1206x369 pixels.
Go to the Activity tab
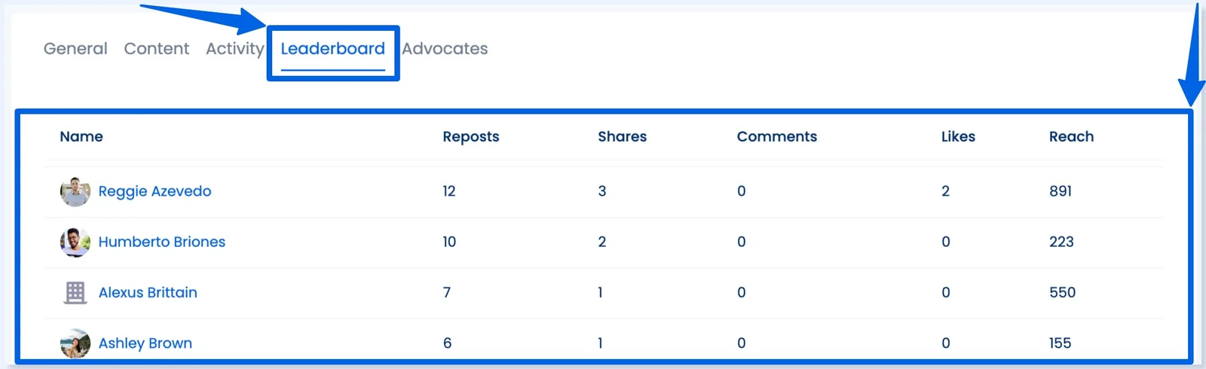point(234,49)
